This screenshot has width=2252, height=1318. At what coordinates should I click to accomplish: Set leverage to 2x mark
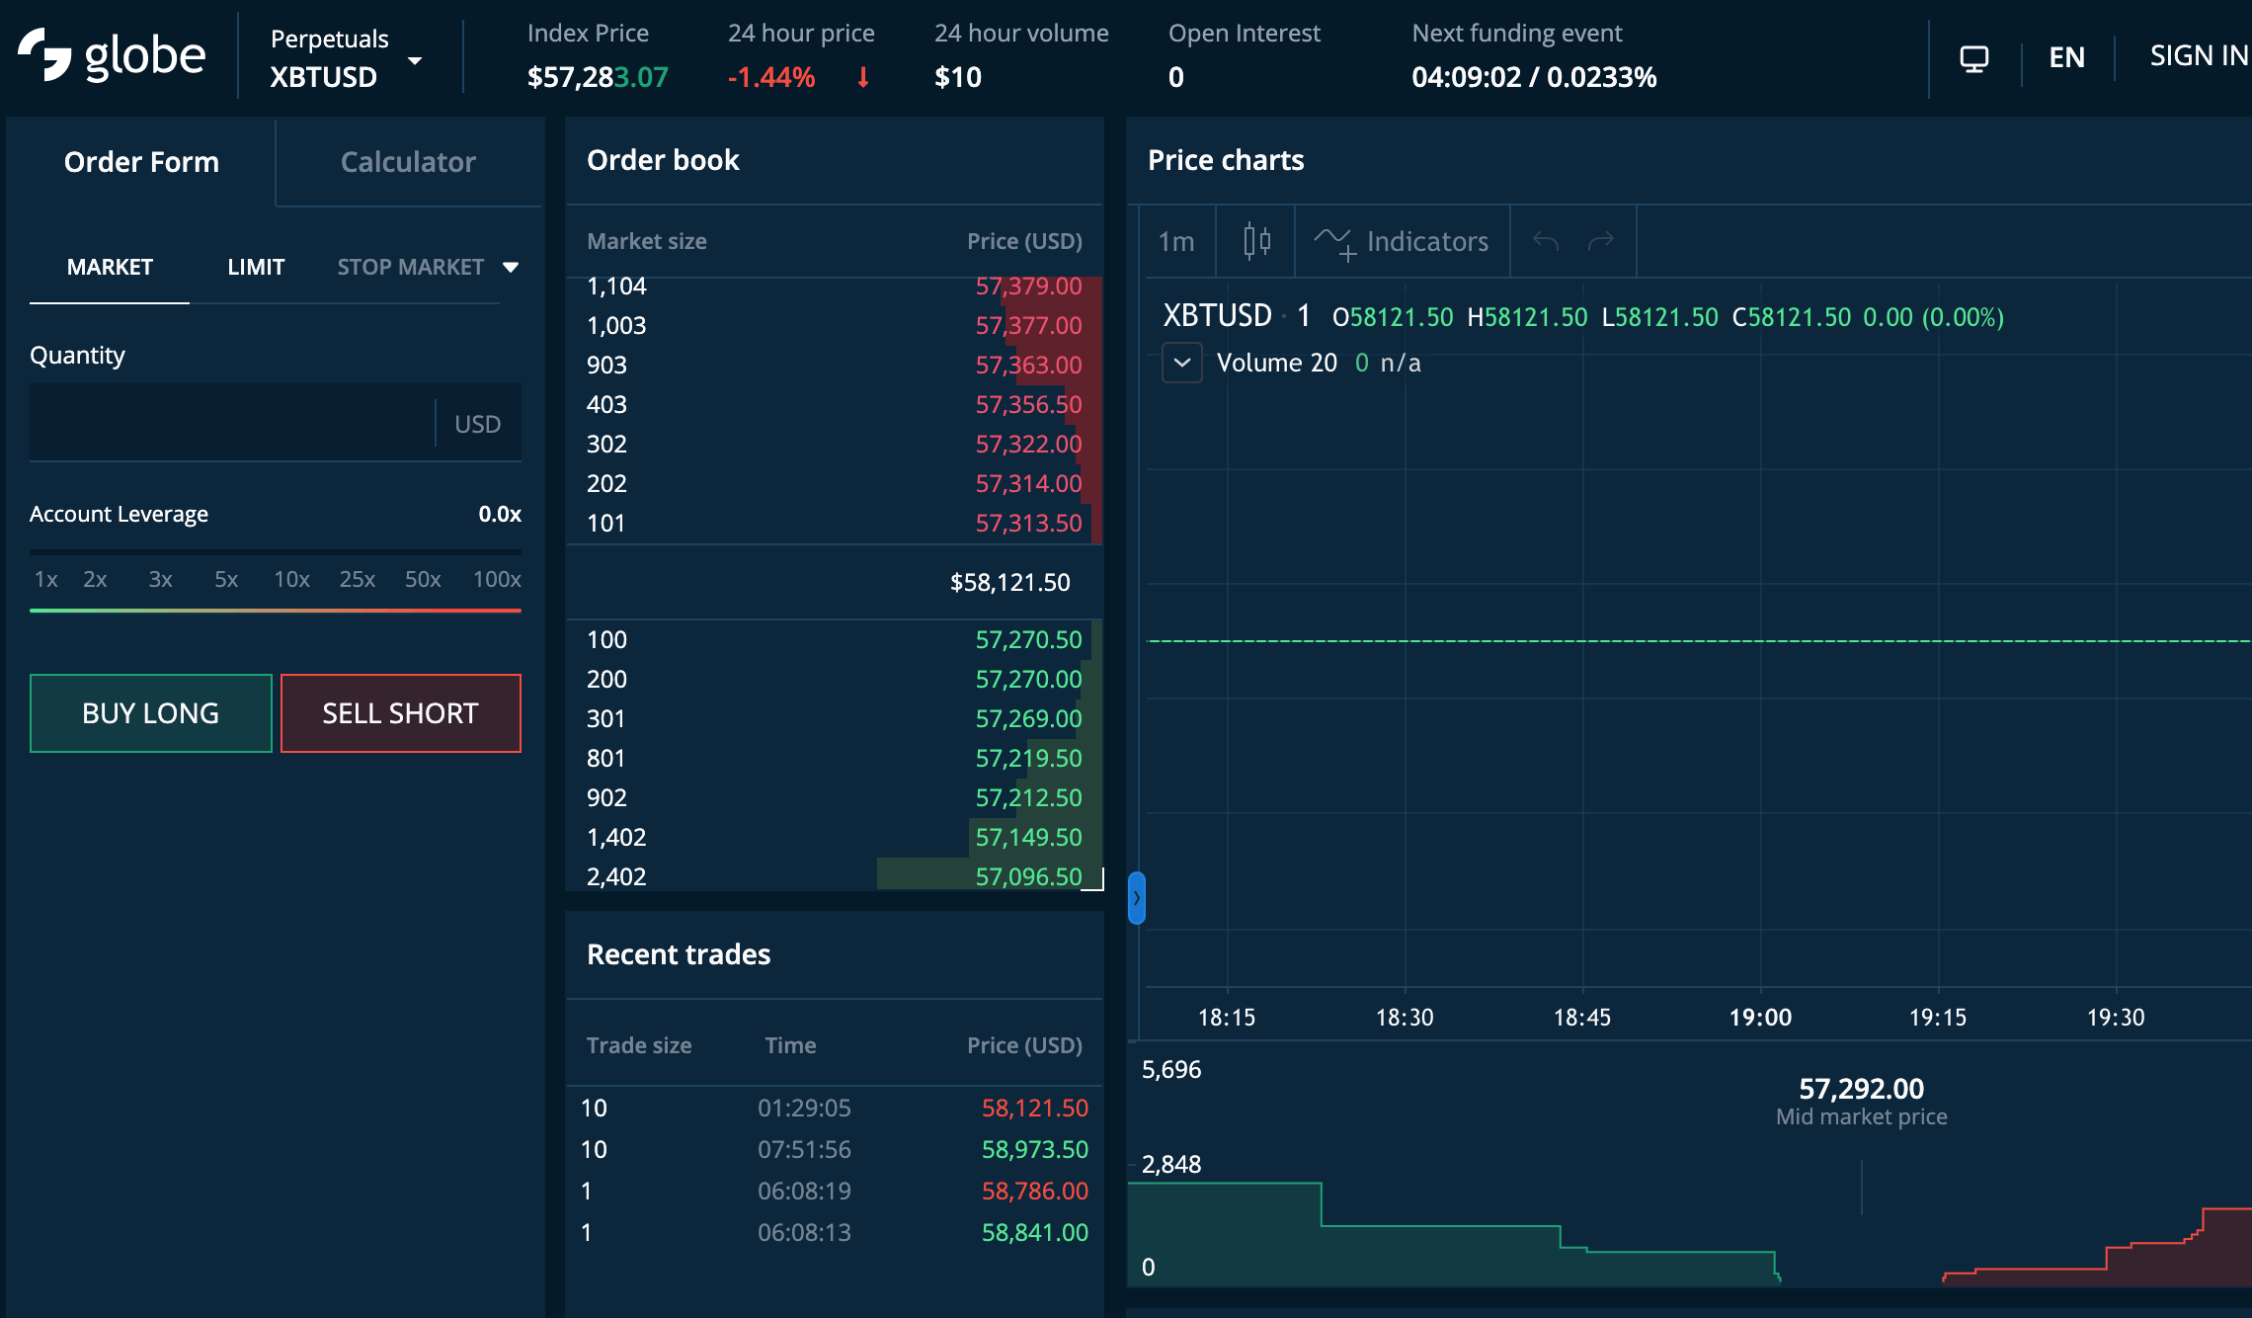coord(95,579)
